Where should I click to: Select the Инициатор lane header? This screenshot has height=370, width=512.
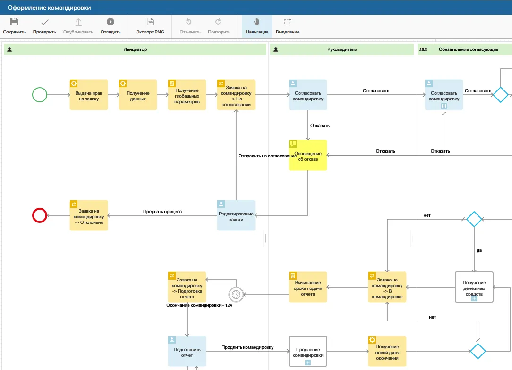click(x=135, y=49)
